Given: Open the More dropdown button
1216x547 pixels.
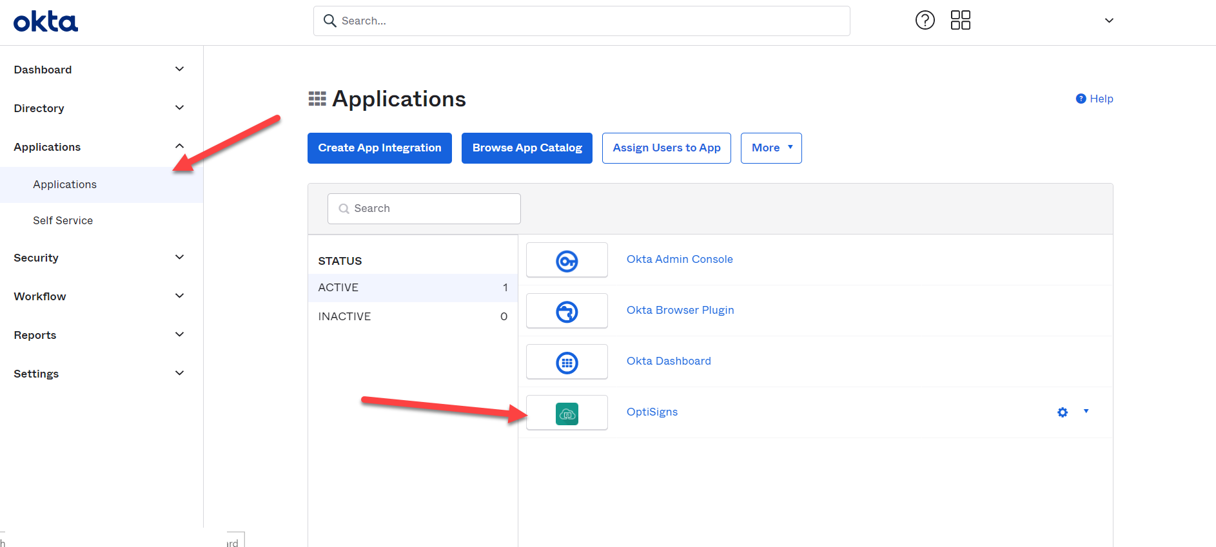Looking at the screenshot, I should 770,148.
